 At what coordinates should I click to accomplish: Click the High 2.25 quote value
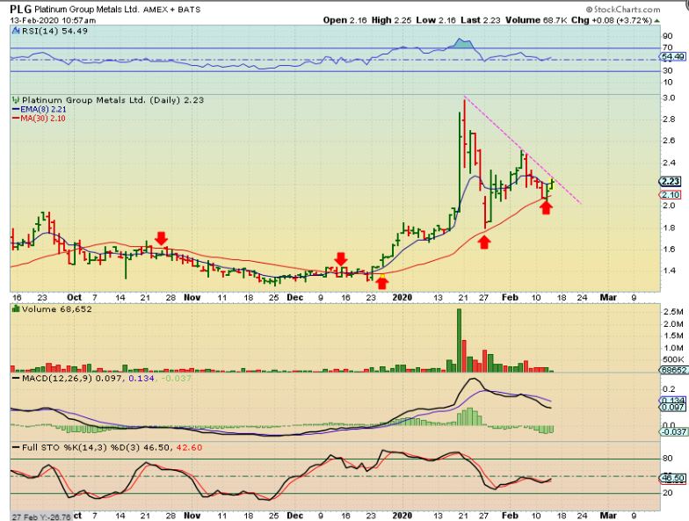click(391, 20)
